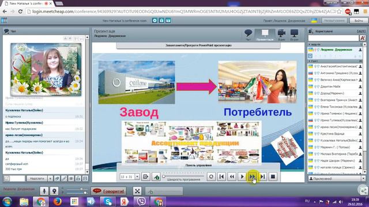
Task: Select user Екатерина Тринчук in list
Action: [336, 100]
